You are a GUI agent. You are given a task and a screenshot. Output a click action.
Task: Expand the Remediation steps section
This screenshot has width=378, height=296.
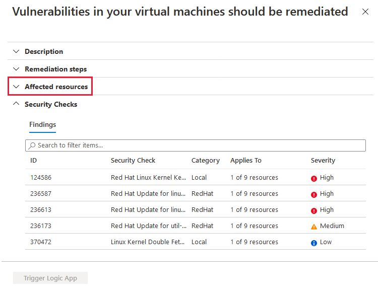click(55, 69)
